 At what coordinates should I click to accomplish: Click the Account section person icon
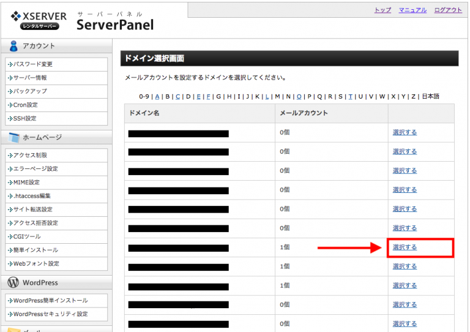[x=13, y=46]
